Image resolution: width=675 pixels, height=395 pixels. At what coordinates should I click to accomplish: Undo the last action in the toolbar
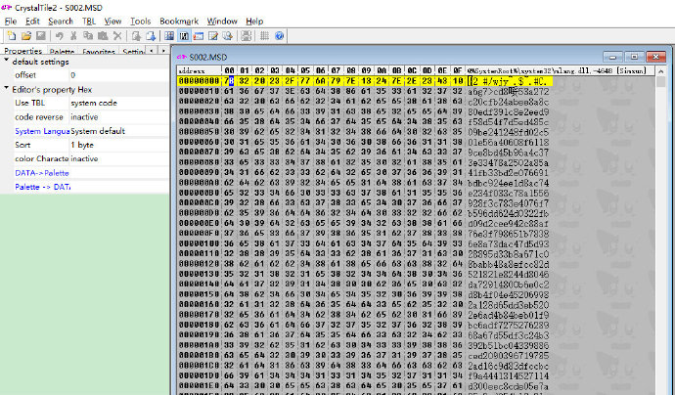pyautogui.click(x=60, y=36)
